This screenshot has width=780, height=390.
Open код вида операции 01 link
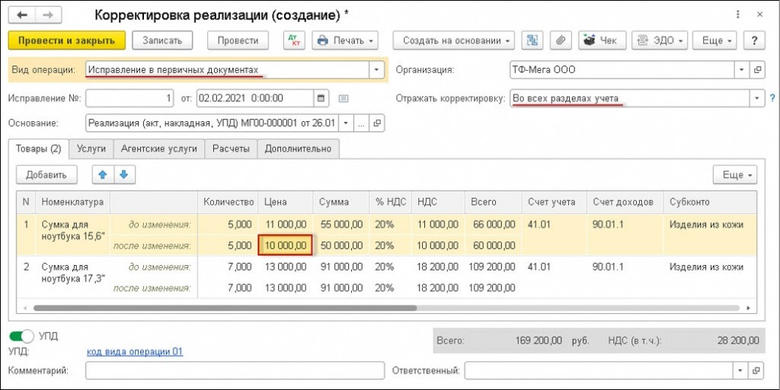[x=135, y=351]
